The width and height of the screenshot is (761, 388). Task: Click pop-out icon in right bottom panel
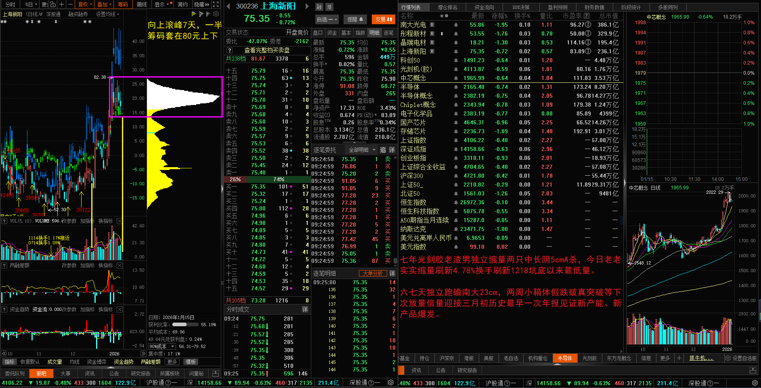point(753,370)
